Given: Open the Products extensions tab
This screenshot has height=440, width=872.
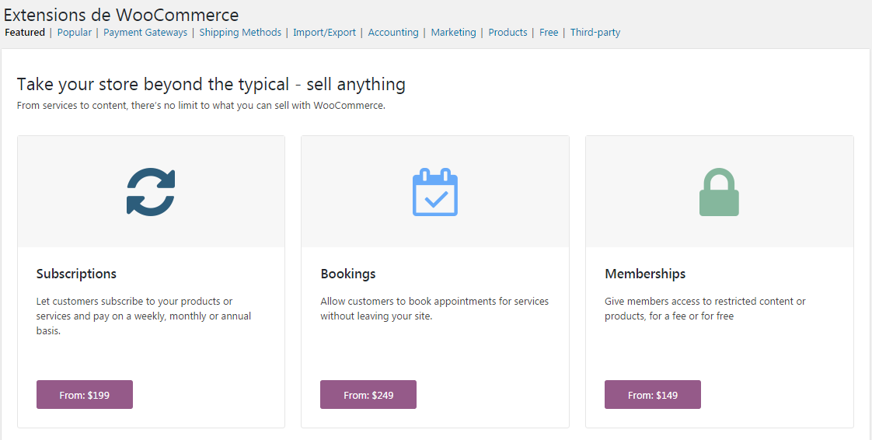Looking at the screenshot, I should [508, 33].
